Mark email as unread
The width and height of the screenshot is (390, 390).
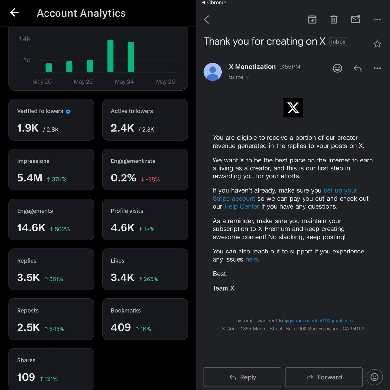pyautogui.click(x=356, y=19)
